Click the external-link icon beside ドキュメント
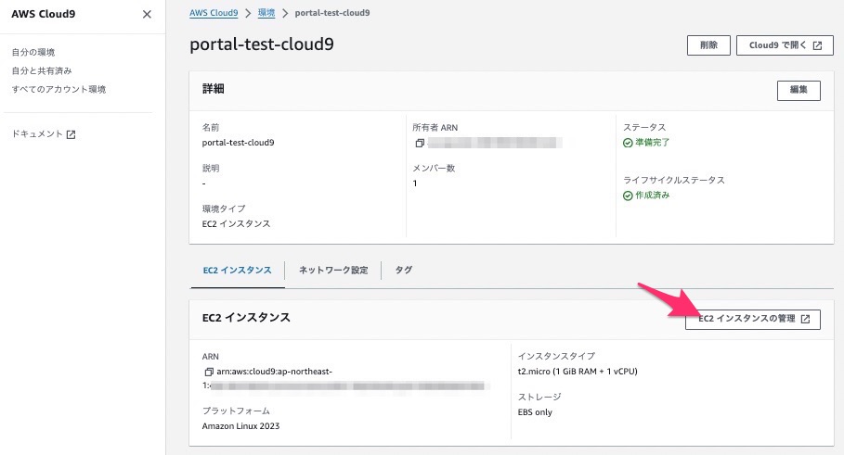 71,134
